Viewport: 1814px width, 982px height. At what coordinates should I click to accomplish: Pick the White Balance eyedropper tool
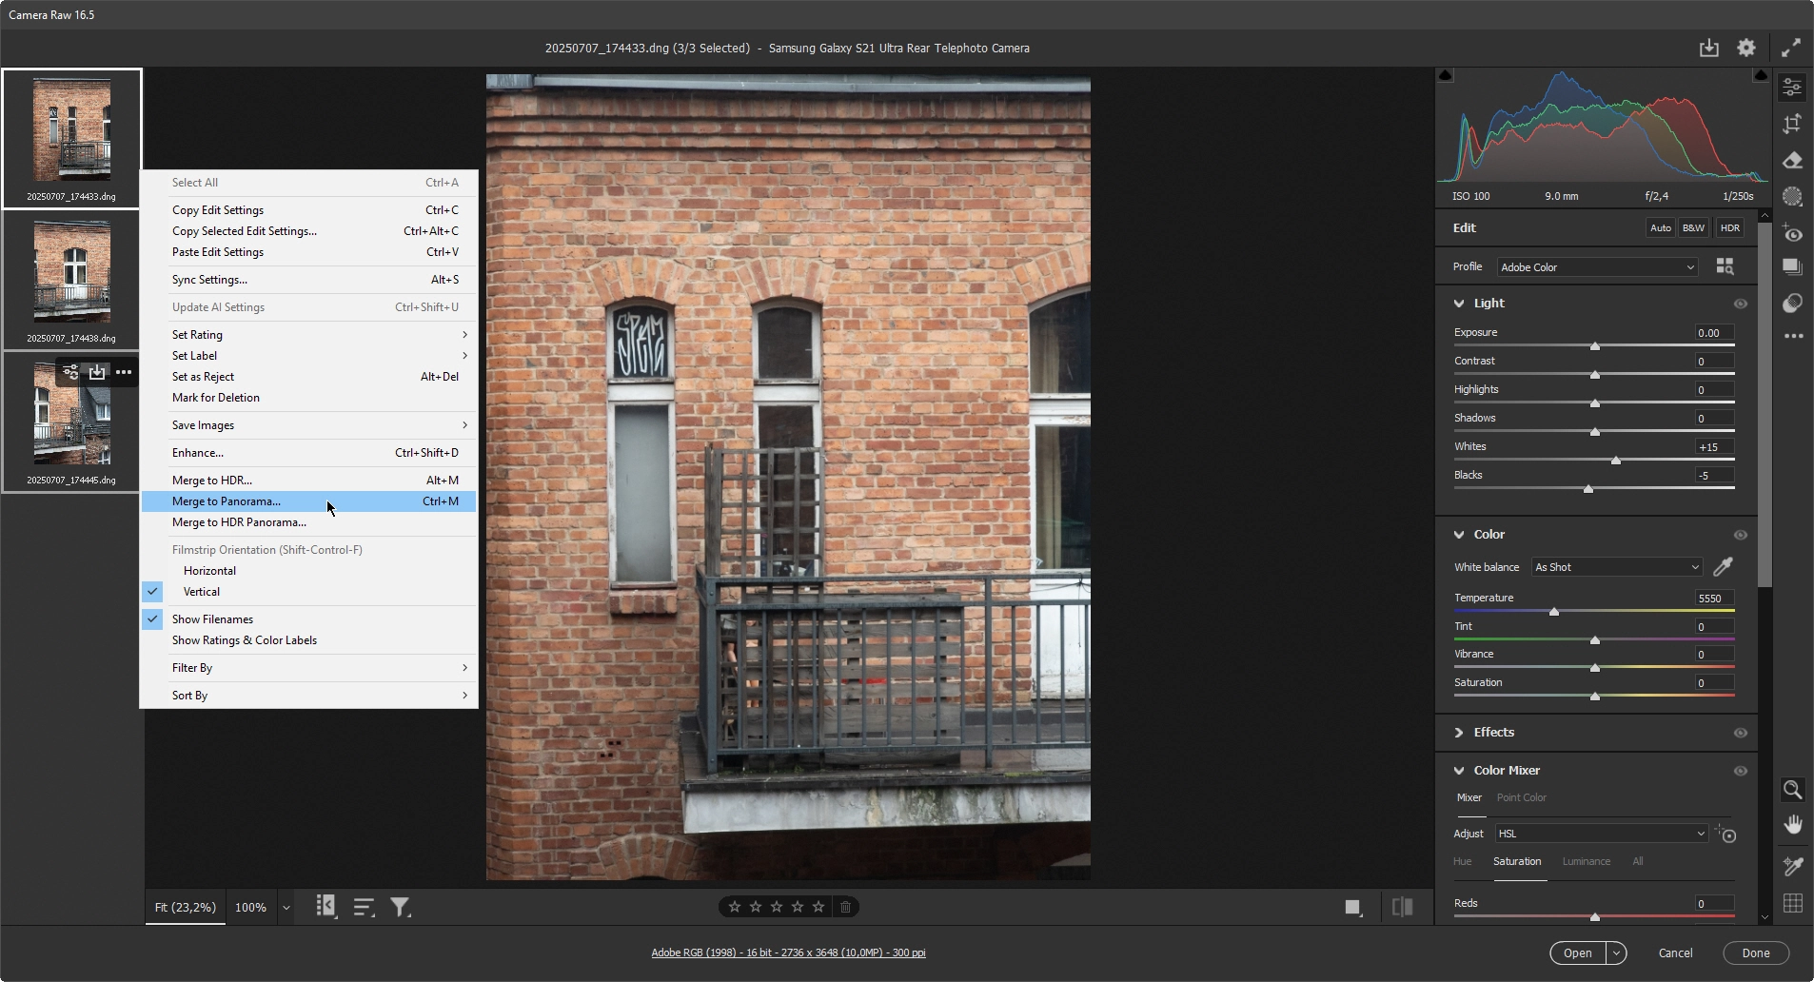click(1723, 567)
